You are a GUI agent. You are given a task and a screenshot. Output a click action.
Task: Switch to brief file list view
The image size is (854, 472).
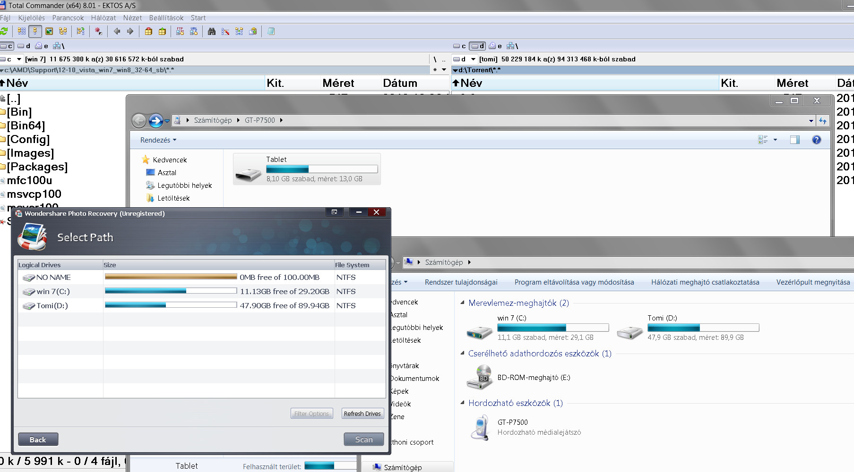click(x=22, y=31)
